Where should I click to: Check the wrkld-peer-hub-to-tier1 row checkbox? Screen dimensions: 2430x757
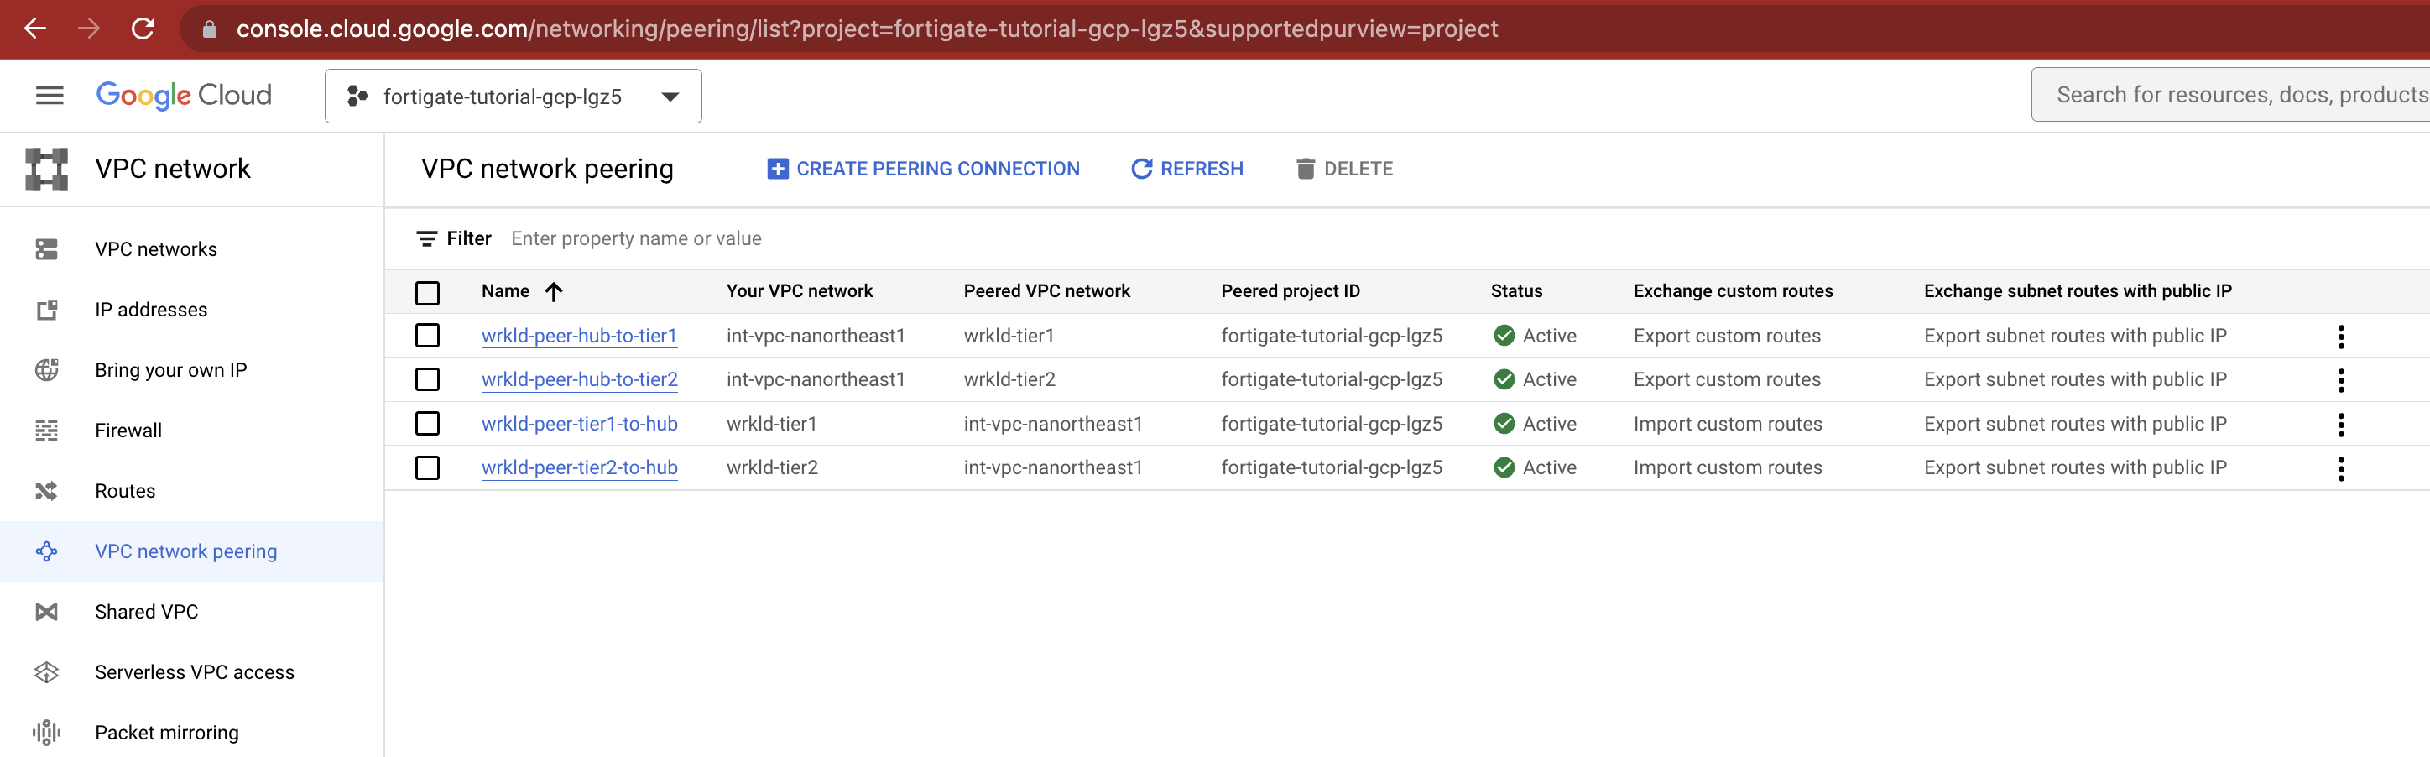[428, 335]
